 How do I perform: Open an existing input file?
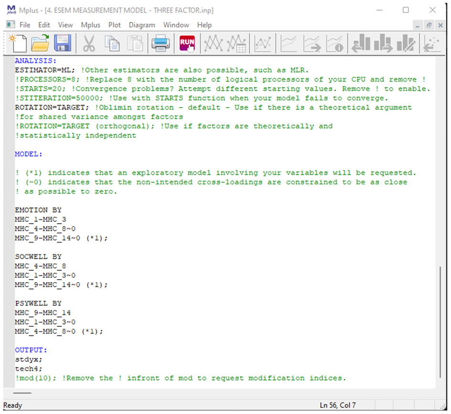click(41, 44)
